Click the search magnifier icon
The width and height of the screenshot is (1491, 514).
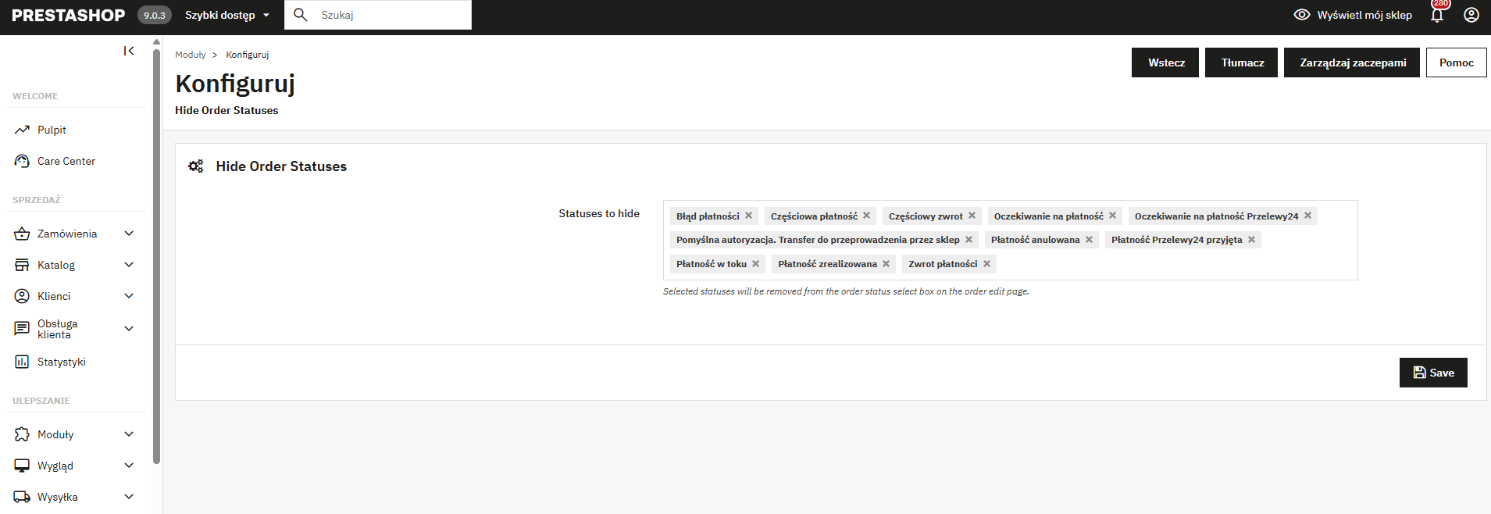[x=300, y=15]
